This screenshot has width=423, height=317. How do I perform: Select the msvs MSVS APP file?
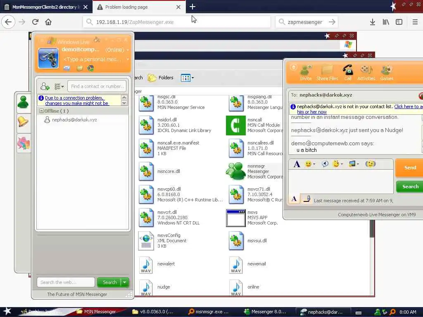(252, 218)
